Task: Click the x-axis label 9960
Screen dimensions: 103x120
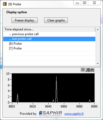Action: click(64, 107)
